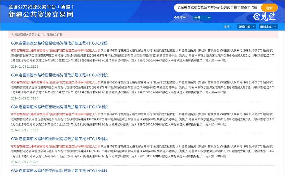Click the 新疆公共资源交易网 site logo title

[40, 15]
